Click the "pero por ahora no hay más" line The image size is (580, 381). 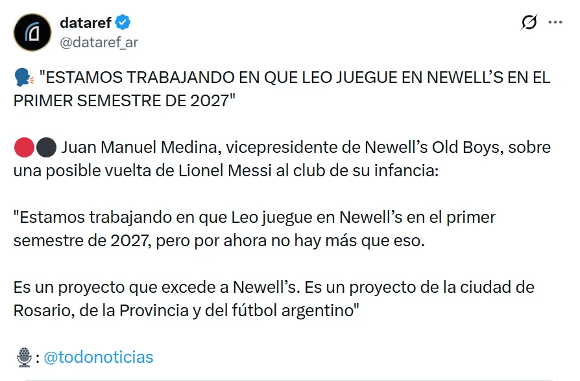pos(218,240)
